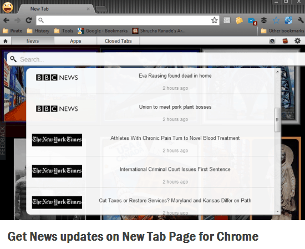Image resolution: width=305 pixels, height=249 pixels.
Task: Open the Chrome wrench menu
Action: (301, 20)
